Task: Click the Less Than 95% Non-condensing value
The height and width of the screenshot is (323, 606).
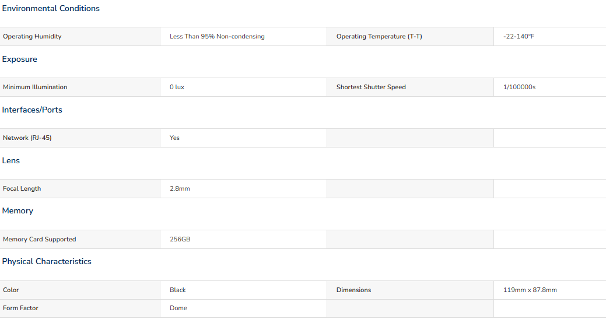Action: tap(217, 36)
